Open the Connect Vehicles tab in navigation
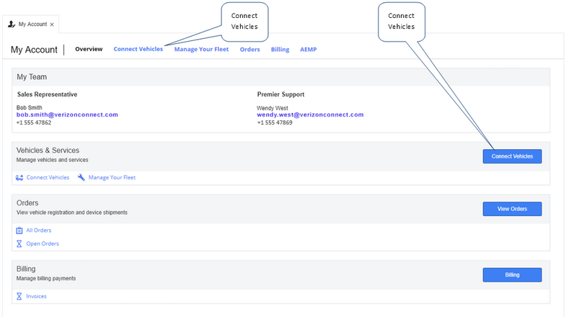566x317 pixels. point(138,49)
